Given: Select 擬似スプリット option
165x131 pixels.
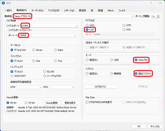Looking at the screenshot, I should (x=143, y=73).
